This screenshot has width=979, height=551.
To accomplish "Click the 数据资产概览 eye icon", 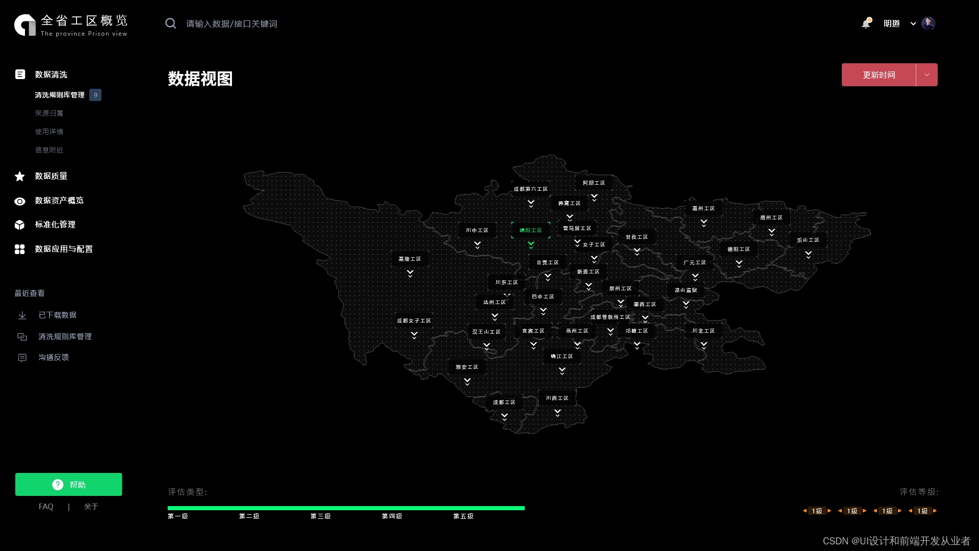I will 20,201.
